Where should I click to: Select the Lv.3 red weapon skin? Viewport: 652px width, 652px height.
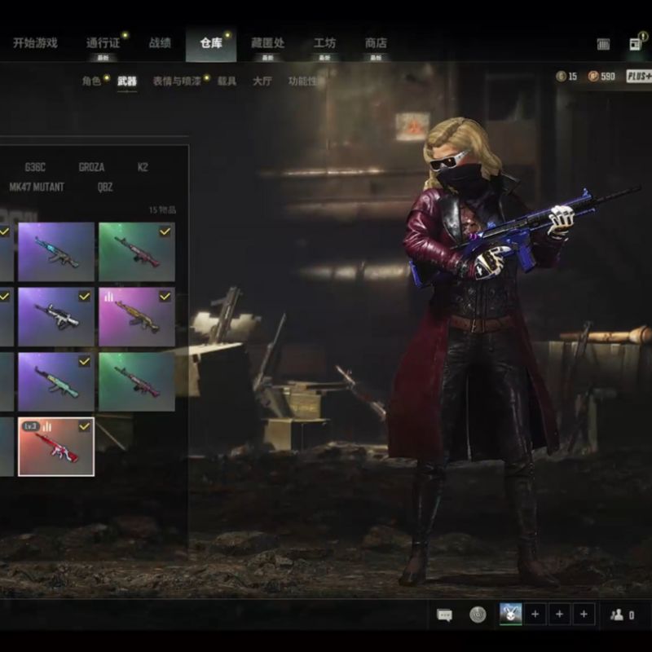point(56,447)
